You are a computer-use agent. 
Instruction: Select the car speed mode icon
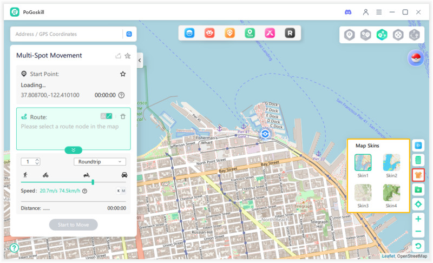[124, 175]
